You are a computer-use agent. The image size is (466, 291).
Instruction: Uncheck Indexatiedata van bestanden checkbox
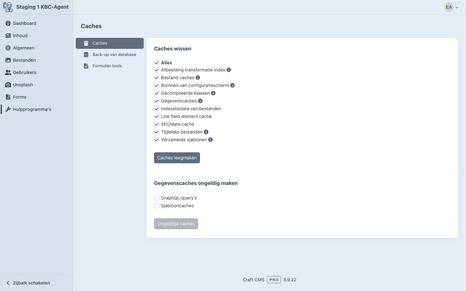(157, 109)
